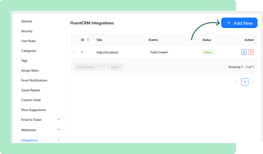Click the Showing 1 - 1 of 1 text
Screen dimensions: 263x154
[241, 67]
